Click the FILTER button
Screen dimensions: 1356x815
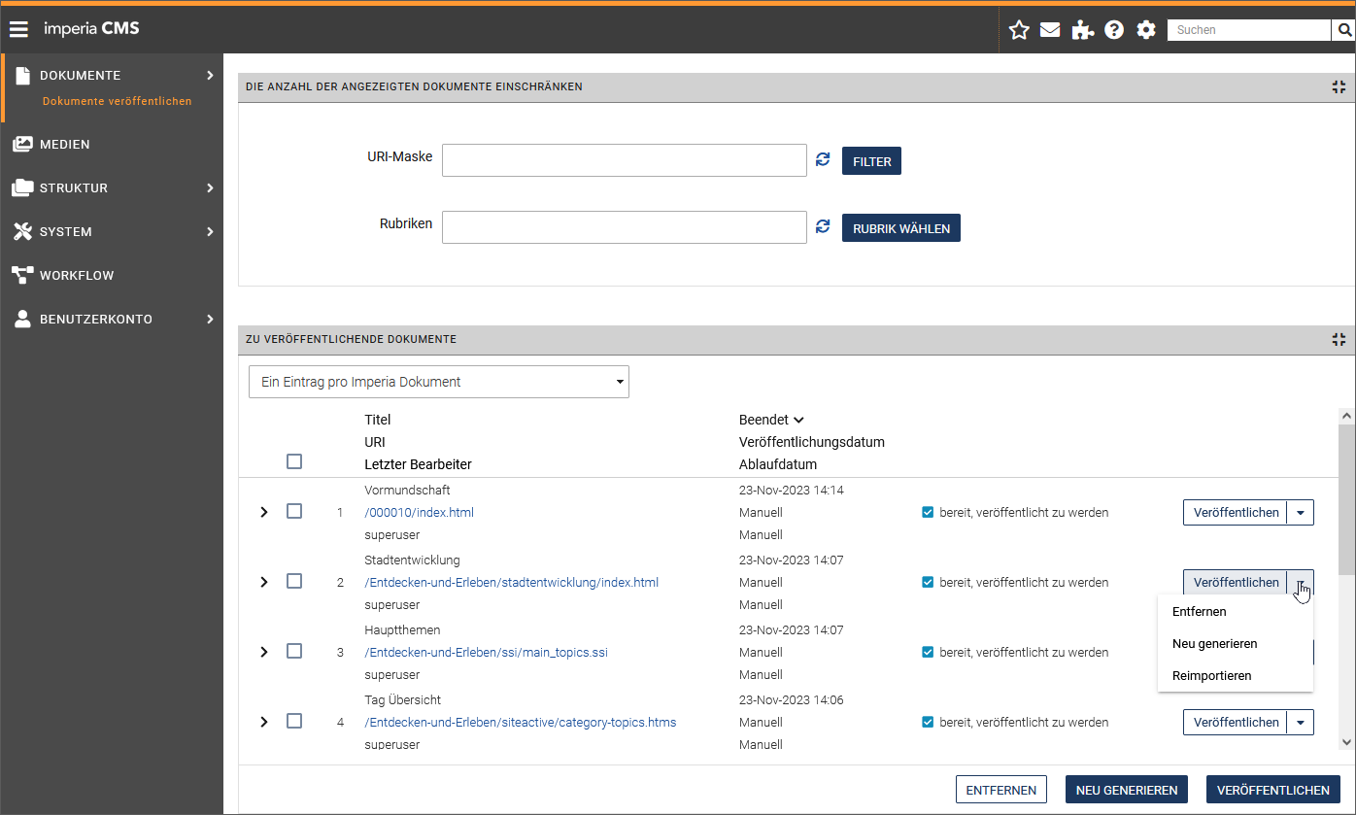[x=871, y=161]
